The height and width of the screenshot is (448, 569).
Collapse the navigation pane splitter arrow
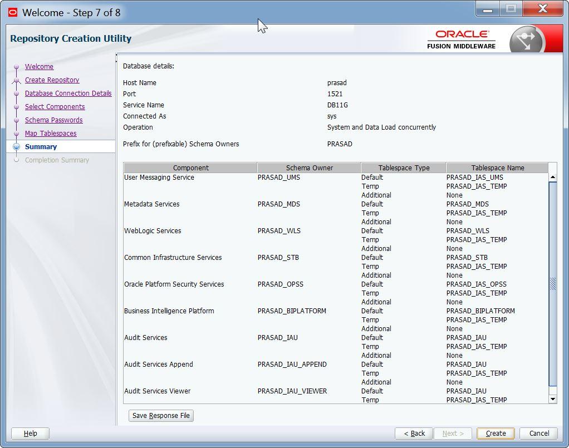(x=116, y=55)
